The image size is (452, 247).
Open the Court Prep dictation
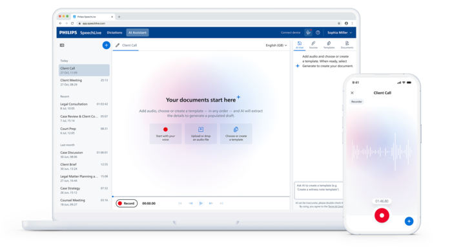coord(84,131)
